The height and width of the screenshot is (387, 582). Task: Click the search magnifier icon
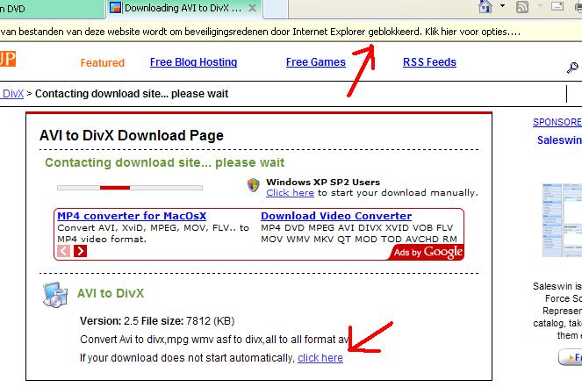click(572, 68)
